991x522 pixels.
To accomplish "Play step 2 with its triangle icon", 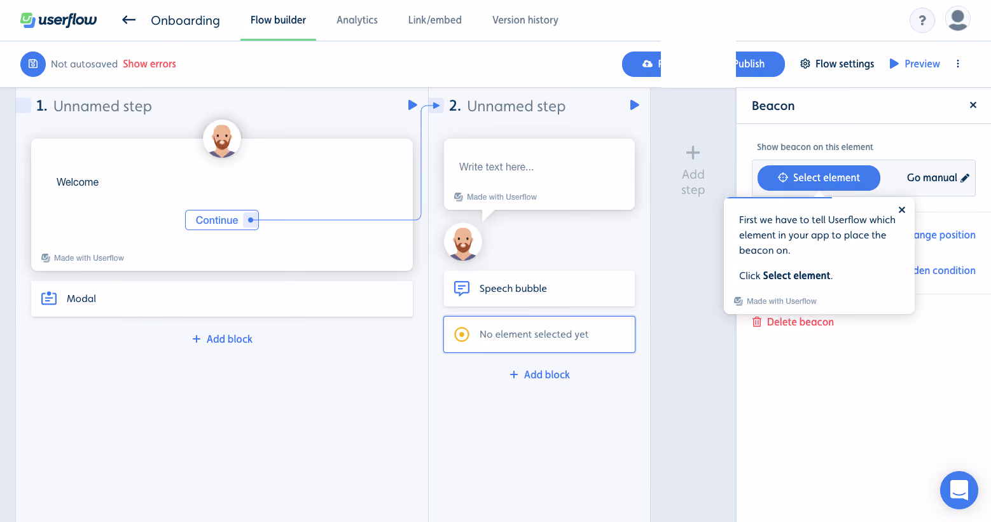I will tap(634, 105).
